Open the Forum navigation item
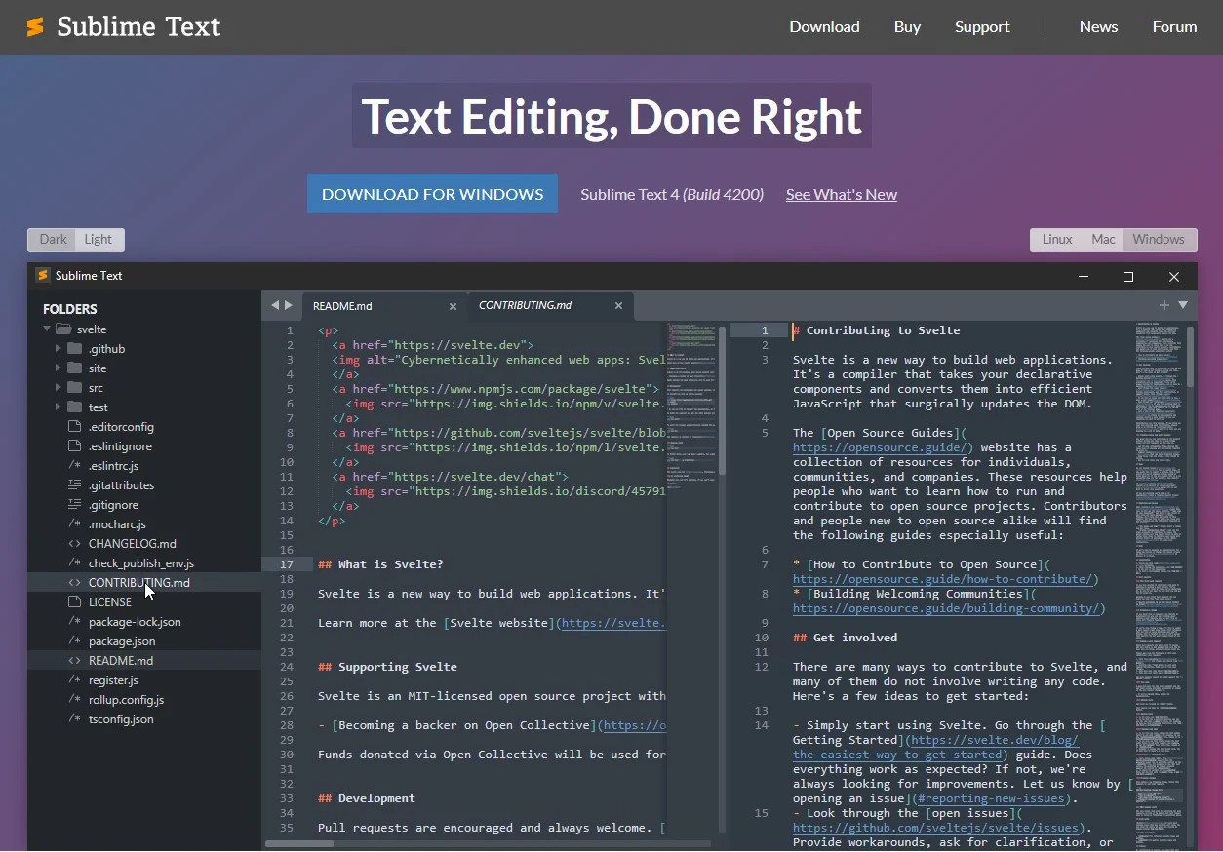 click(x=1174, y=26)
